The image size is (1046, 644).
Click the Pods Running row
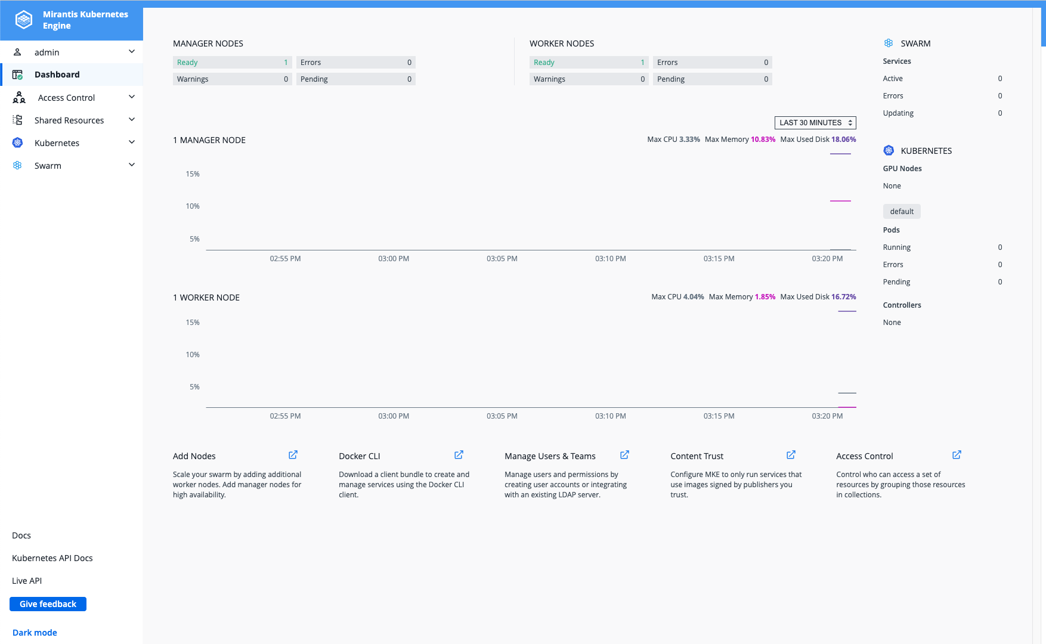click(x=942, y=247)
